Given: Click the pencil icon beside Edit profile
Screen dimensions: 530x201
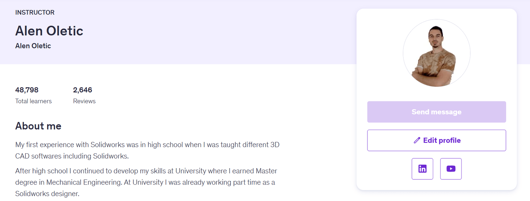Looking at the screenshot, I should click(x=417, y=140).
